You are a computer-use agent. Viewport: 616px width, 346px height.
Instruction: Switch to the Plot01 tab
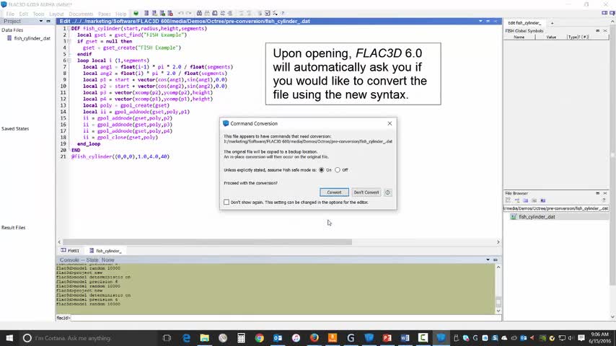[70, 251]
